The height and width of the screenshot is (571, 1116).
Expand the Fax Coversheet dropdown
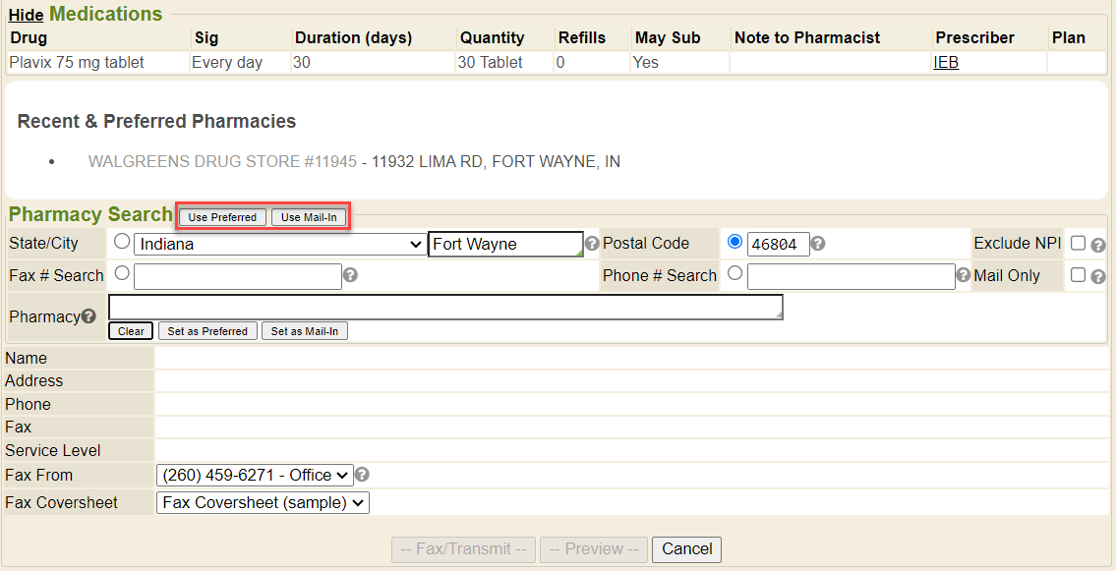click(x=262, y=503)
